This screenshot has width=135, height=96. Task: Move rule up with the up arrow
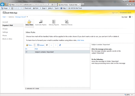coord(51,45)
